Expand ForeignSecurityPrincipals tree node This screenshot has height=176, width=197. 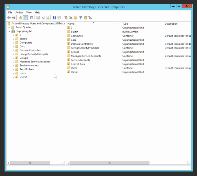[13, 54]
